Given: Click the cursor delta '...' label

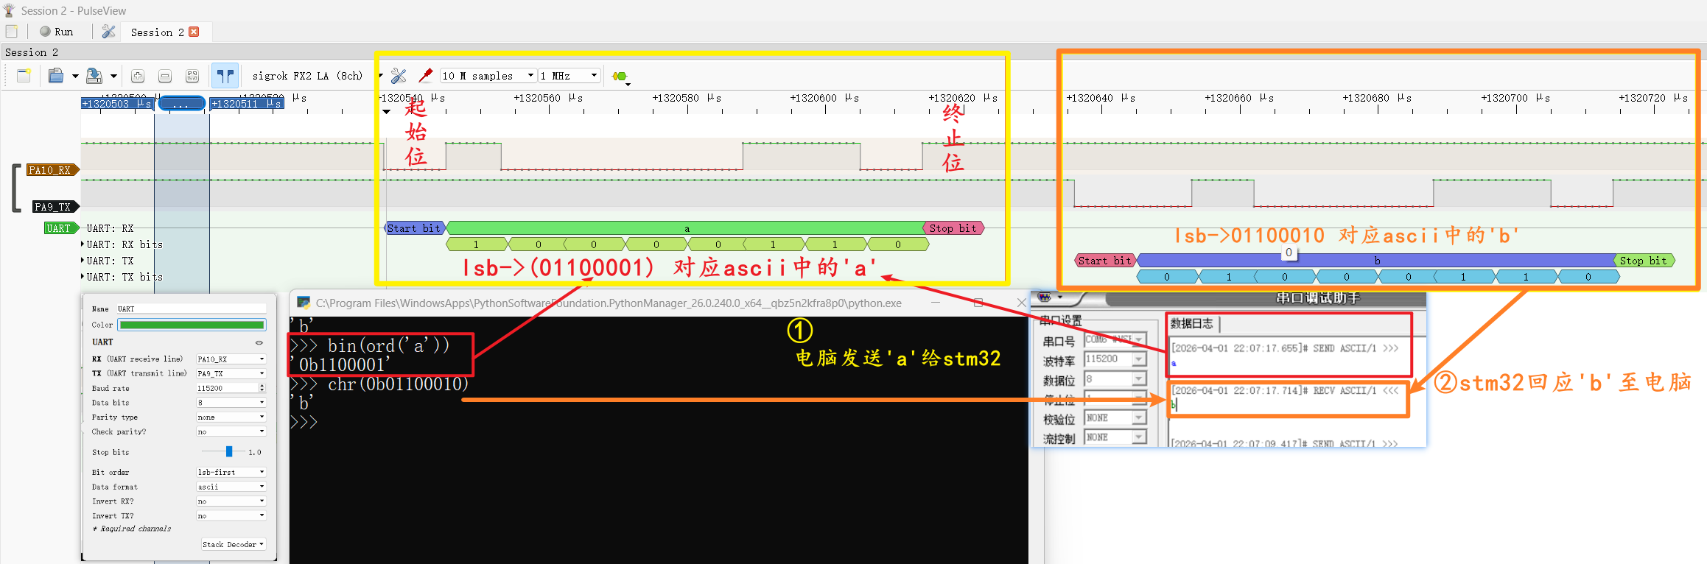Looking at the screenshot, I should pyautogui.click(x=181, y=104).
